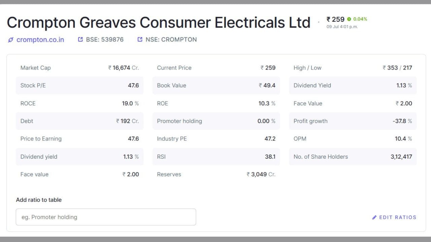Select the Profit growth -37.8 % row
The height and width of the screenshot is (242, 431).
tap(353, 121)
